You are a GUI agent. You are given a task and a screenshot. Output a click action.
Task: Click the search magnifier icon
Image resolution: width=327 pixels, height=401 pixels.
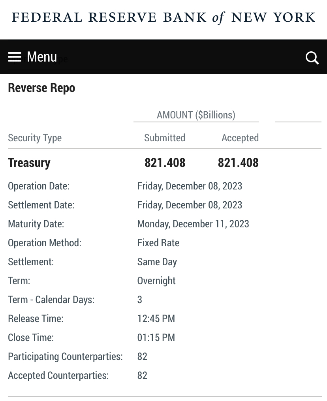[x=312, y=58]
